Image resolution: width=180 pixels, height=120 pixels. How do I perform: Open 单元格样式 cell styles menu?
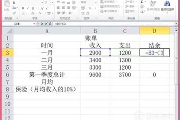click(109, 11)
